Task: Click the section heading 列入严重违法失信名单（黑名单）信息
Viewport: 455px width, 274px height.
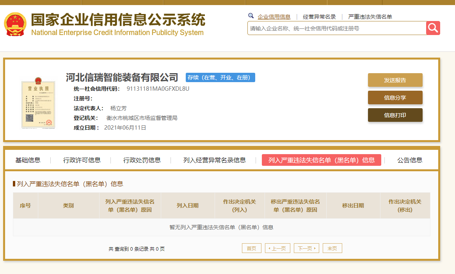Action: tap(70, 184)
